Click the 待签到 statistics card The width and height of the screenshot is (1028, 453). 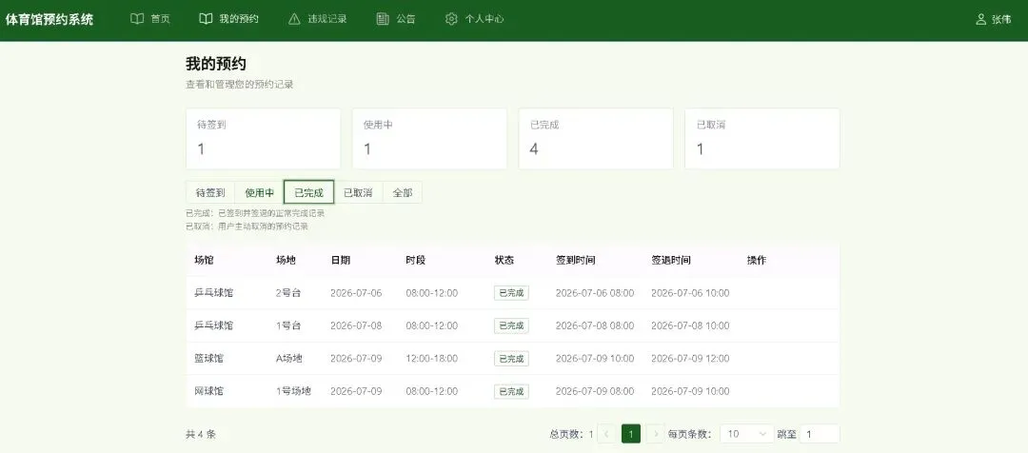point(263,138)
